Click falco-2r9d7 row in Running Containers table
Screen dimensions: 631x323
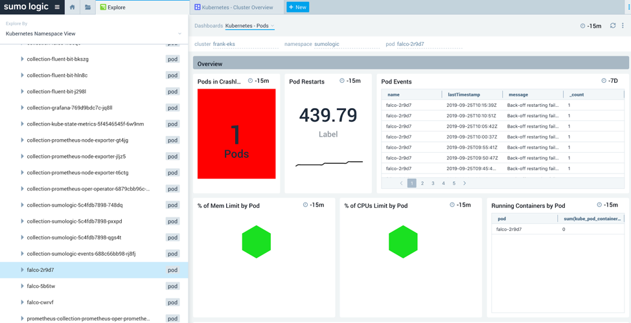tap(558, 229)
